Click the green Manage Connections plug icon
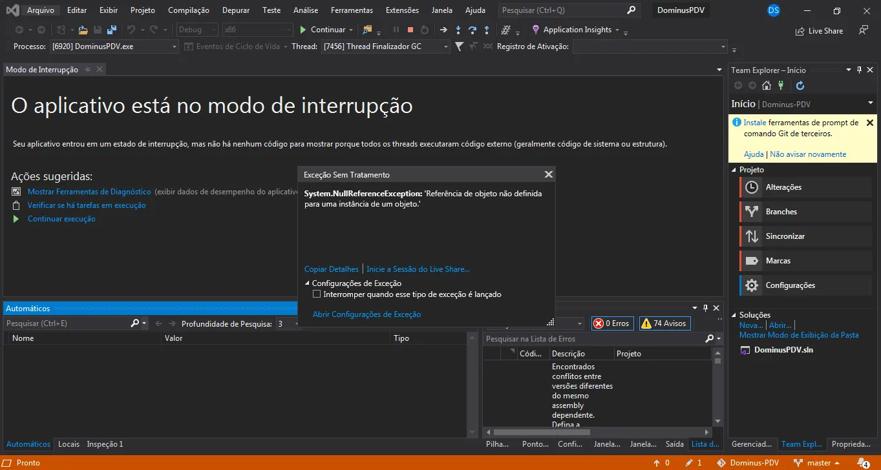 pos(781,85)
